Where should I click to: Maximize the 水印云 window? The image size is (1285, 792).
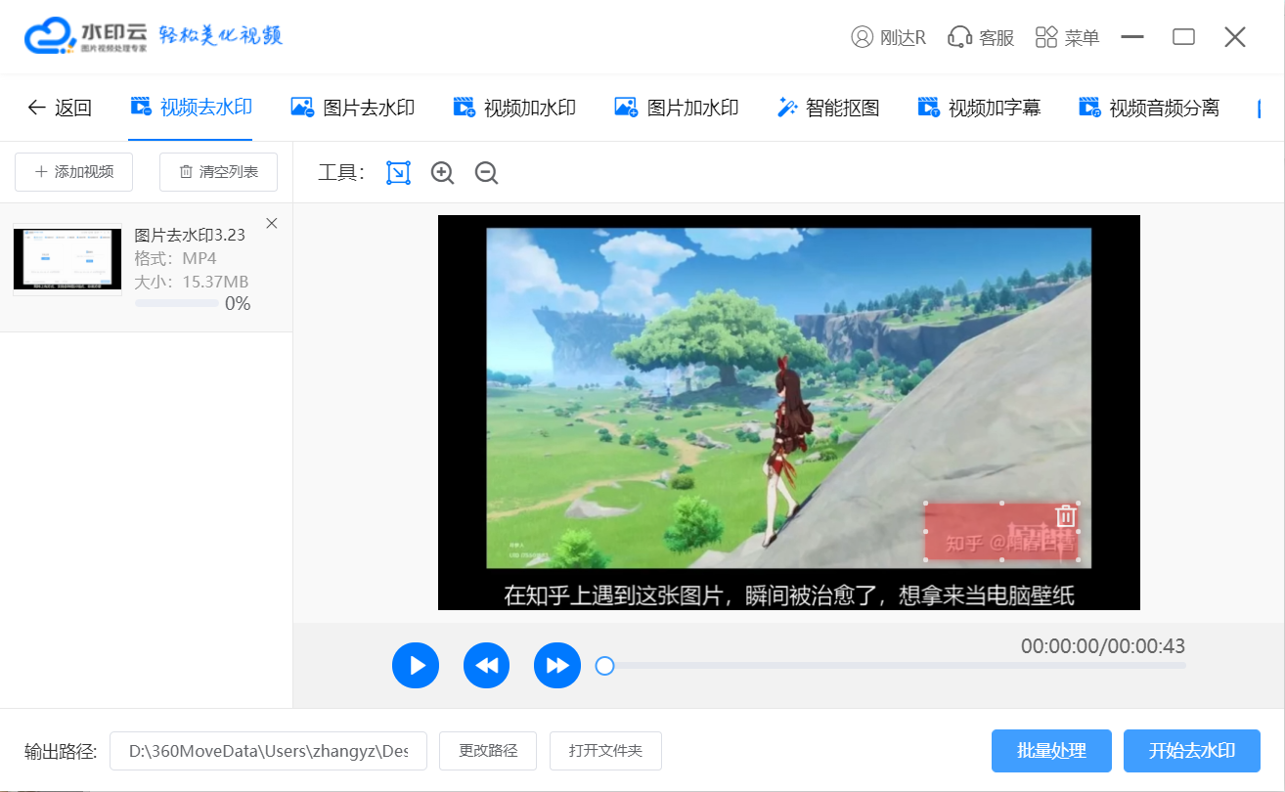1183,37
